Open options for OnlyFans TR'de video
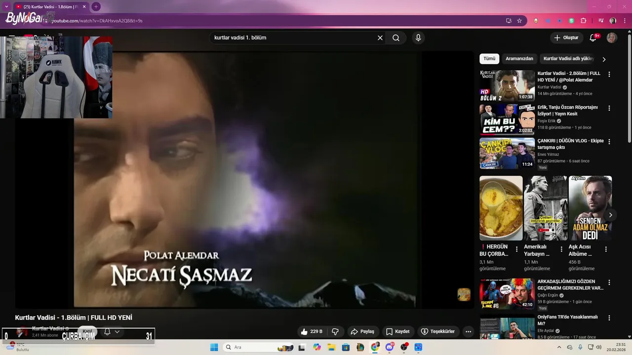632x355 pixels. click(609, 318)
